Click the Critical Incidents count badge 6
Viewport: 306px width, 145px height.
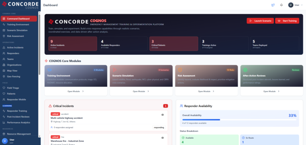[165, 106]
